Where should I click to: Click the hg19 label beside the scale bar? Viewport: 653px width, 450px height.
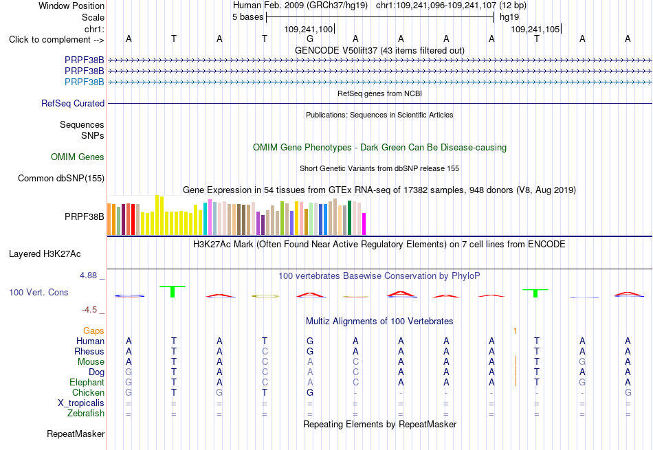coord(509,17)
